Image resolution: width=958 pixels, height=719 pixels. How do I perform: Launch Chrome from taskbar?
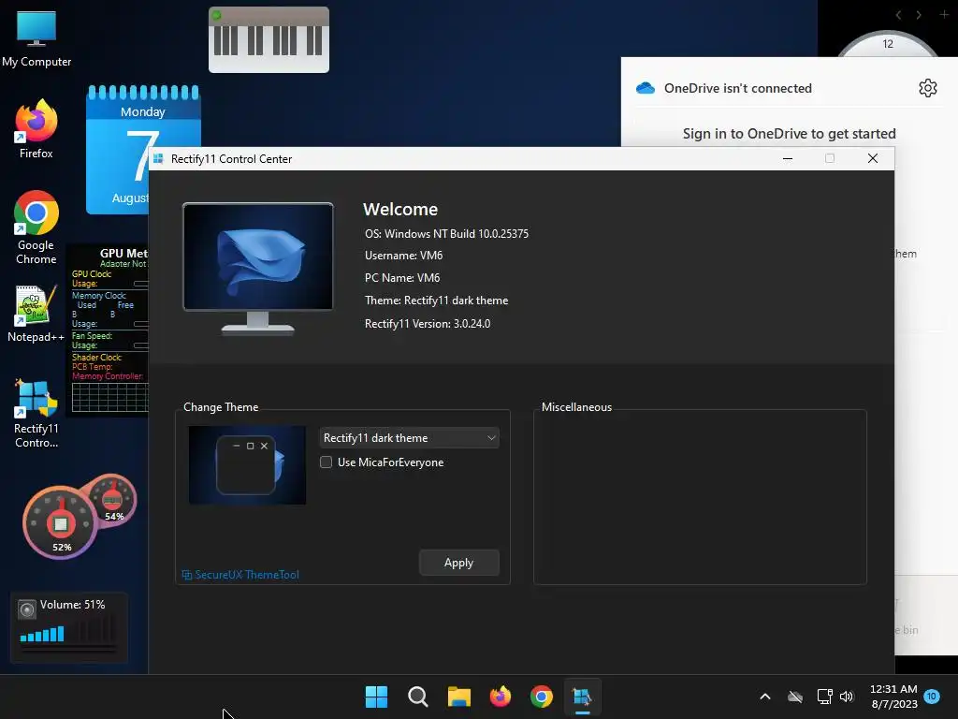tap(542, 697)
